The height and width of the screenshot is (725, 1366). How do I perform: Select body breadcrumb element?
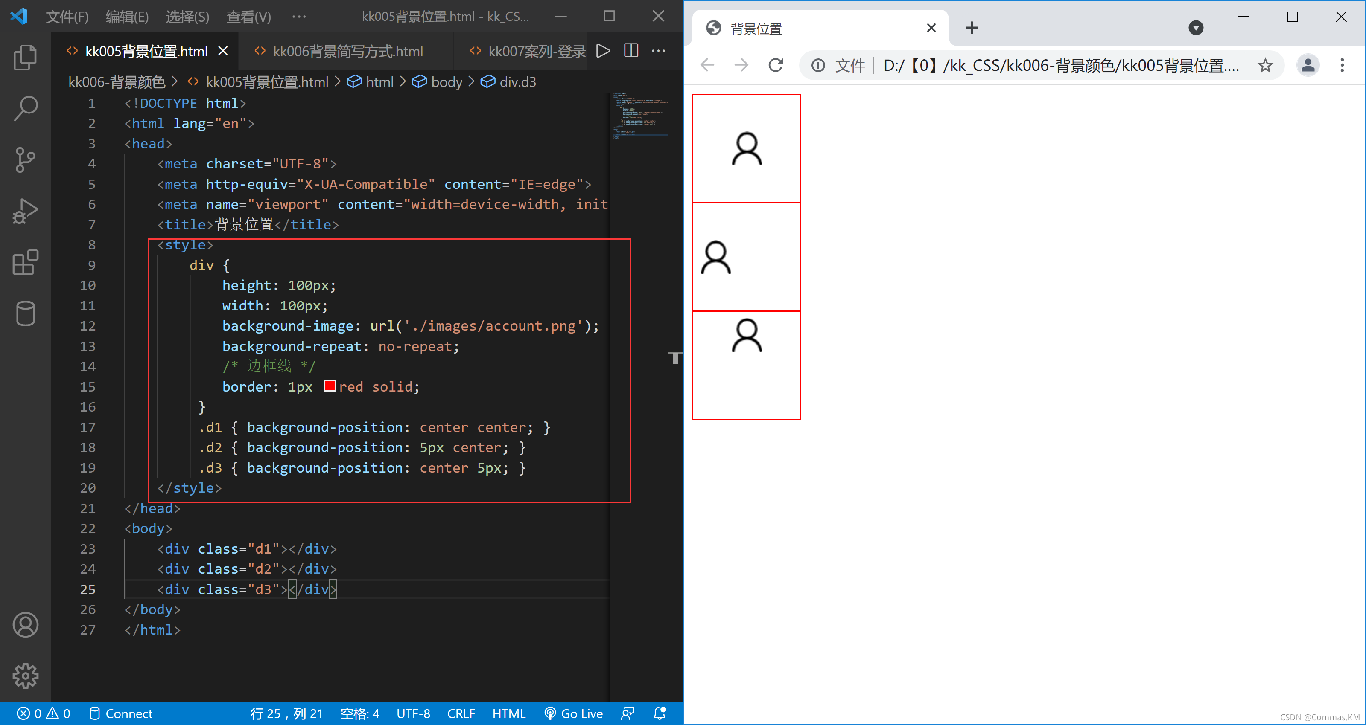(x=438, y=82)
